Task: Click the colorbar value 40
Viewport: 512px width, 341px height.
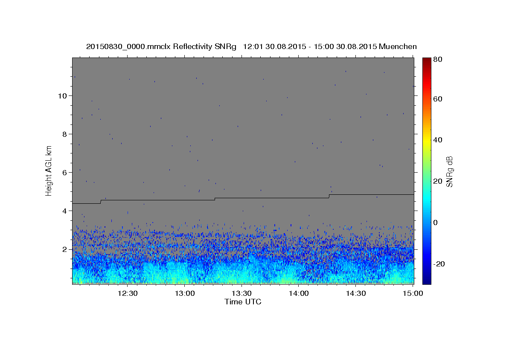Action: (x=438, y=140)
